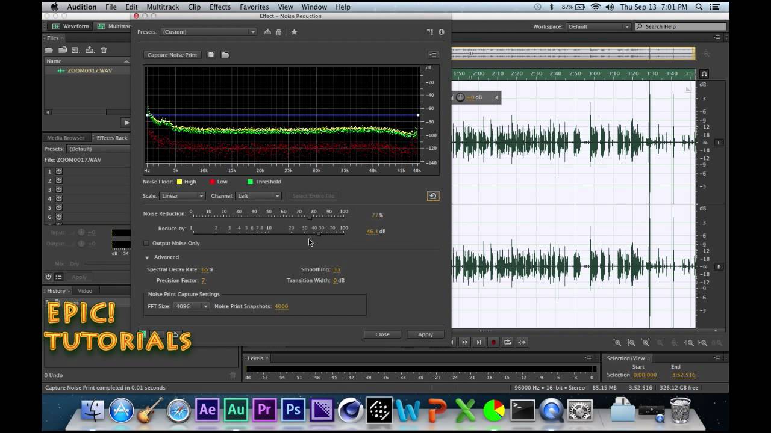
Task: Close the Noise Reduction dialog
Action: (382, 334)
